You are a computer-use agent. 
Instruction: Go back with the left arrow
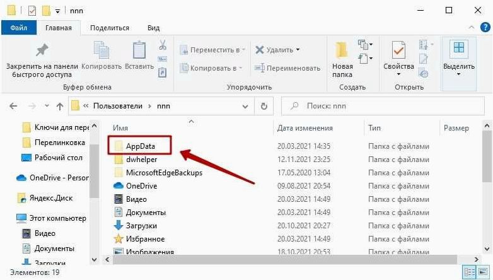click(13, 107)
